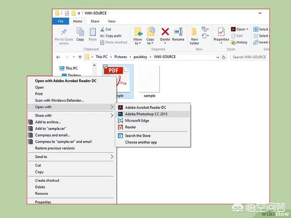This screenshot has width=291, height=218.
Task: Select Paste shortcut in the ribbon
Action: click(114, 42)
